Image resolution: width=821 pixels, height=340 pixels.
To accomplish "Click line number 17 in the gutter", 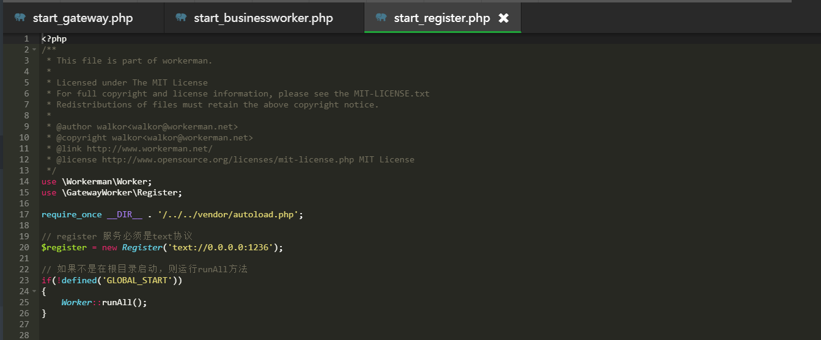I will (x=24, y=214).
